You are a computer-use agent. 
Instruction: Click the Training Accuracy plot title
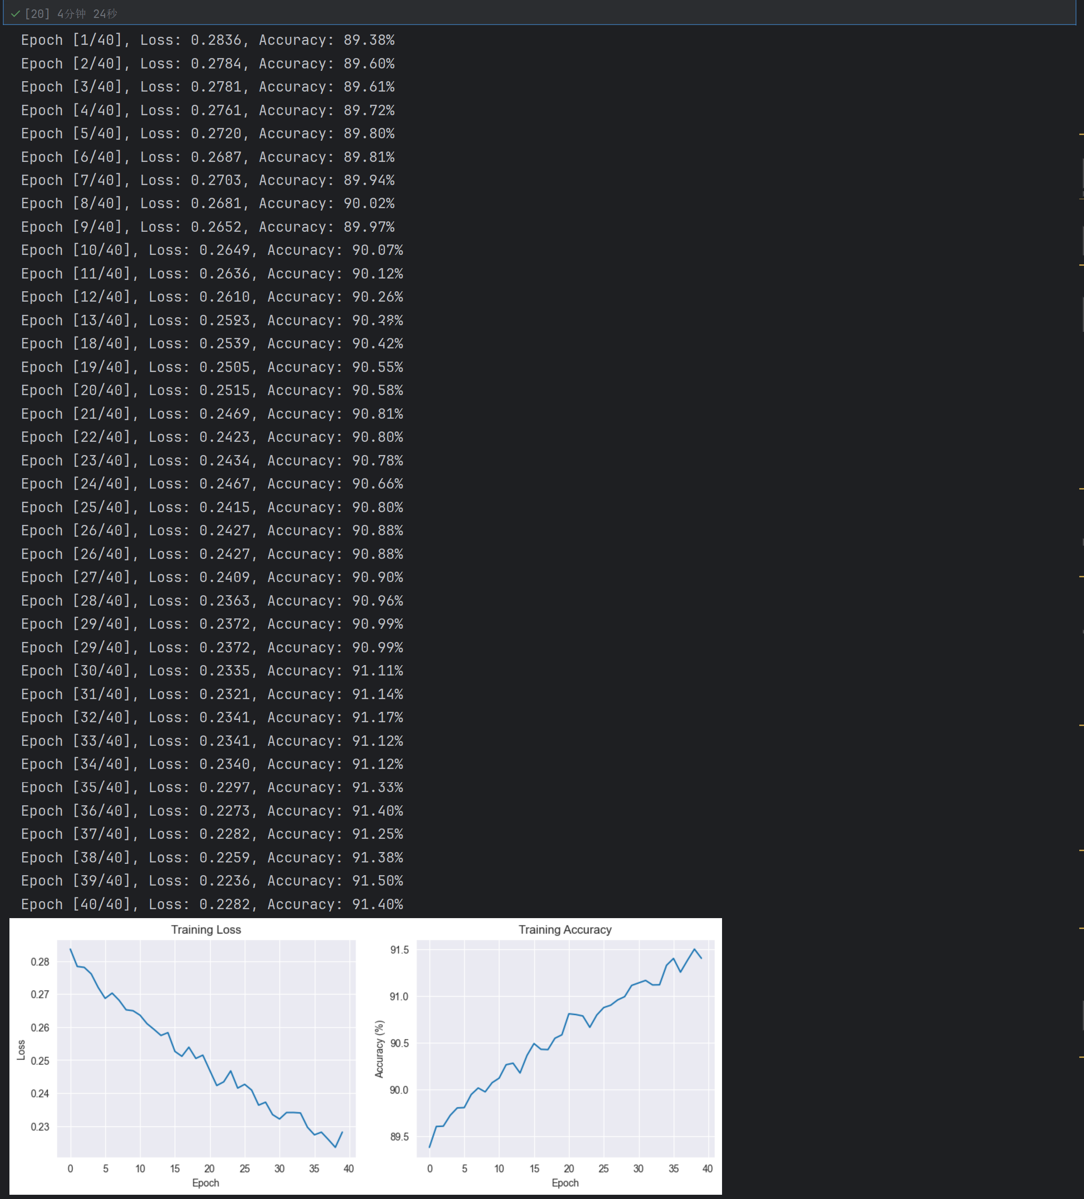coord(565,929)
